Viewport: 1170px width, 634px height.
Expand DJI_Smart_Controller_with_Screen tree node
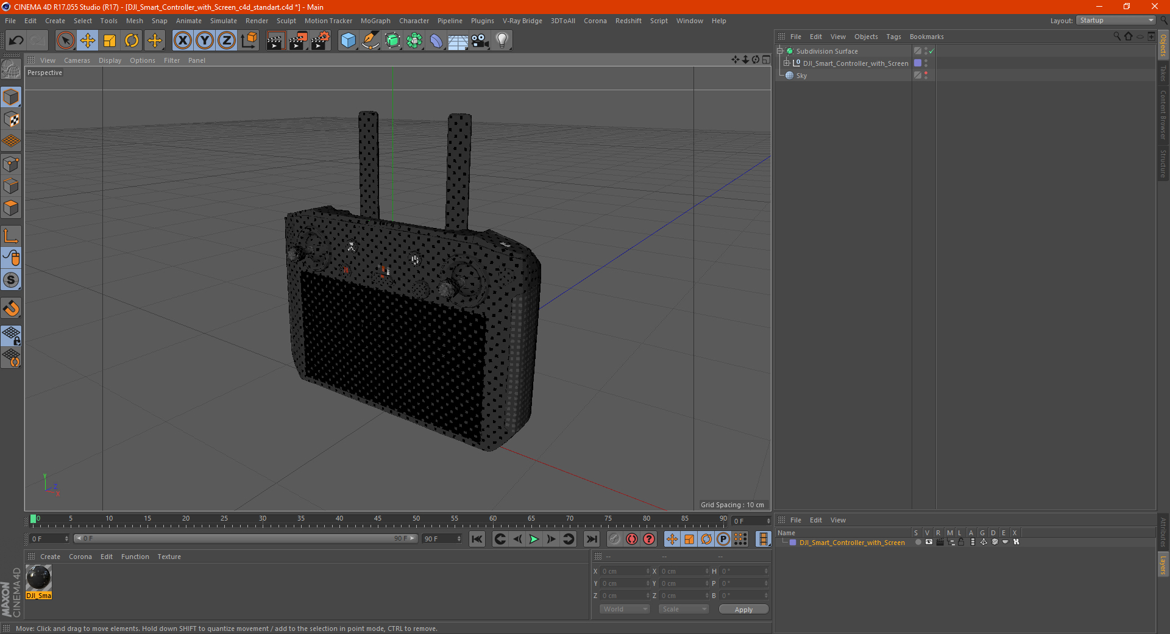pos(787,63)
